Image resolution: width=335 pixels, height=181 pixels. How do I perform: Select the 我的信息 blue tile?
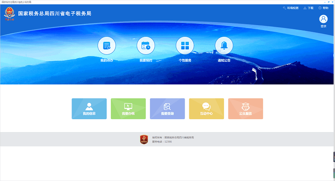click(89, 109)
